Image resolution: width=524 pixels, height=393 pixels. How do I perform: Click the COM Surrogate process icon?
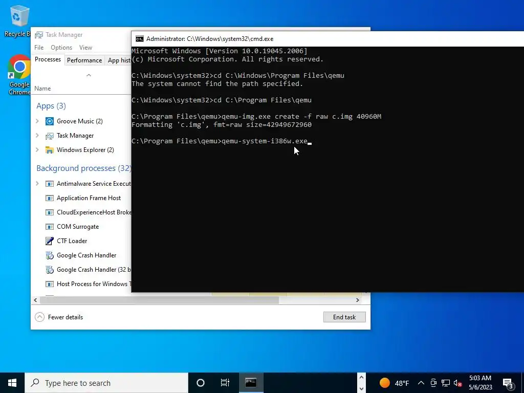50,227
